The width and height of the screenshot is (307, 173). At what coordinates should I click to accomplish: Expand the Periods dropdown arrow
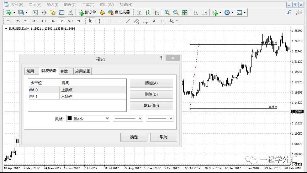pos(232,13)
